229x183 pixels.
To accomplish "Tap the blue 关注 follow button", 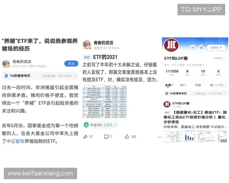I will coord(71,64).
